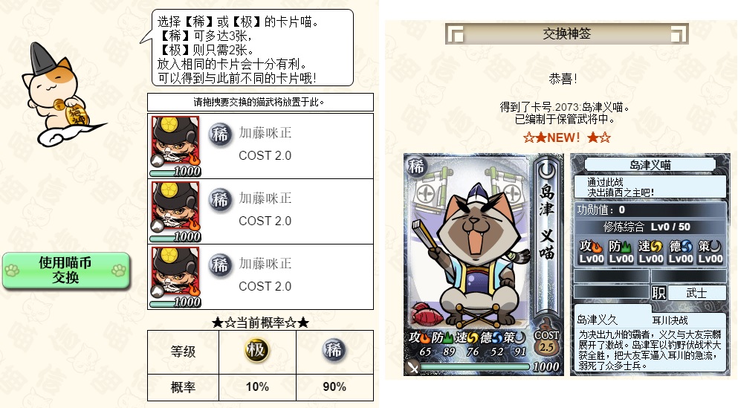This screenshot has height=408, width=738.
Task: Select the third 加藤咪正 card thumbnail
Action: coord(175,276)
